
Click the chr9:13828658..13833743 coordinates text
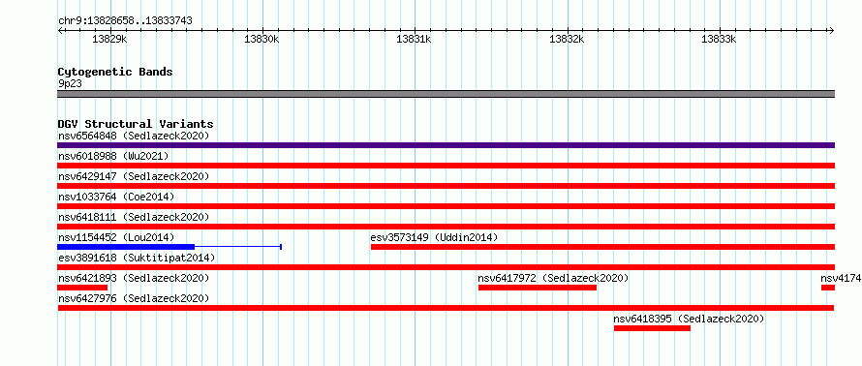click(x=125, y=21)
